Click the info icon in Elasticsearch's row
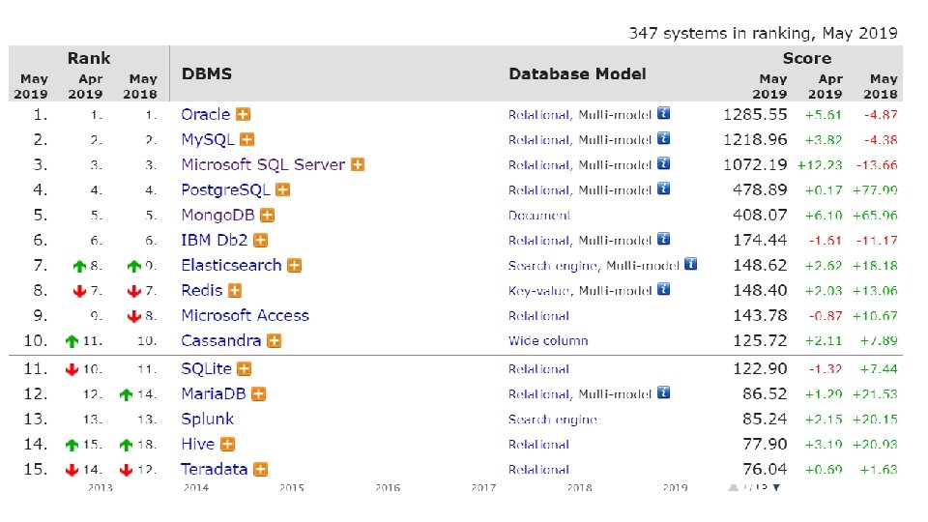This screenshot has width=928, height=522. coord(690,264)
